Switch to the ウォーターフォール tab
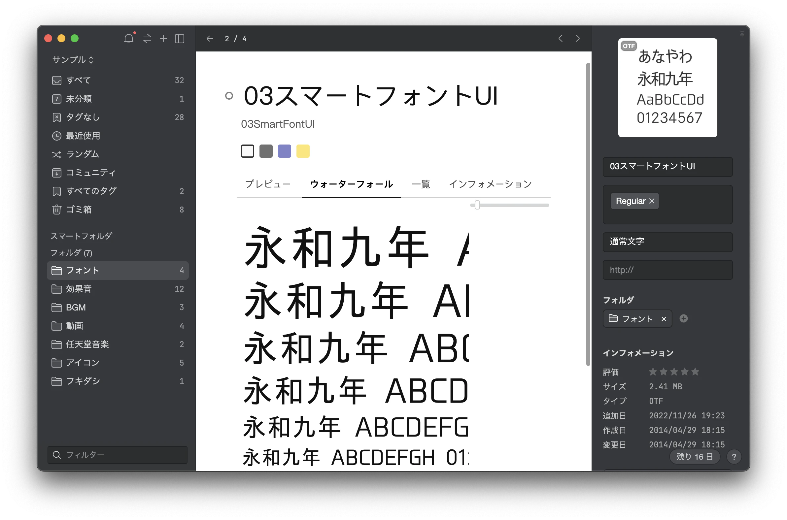 351,184
